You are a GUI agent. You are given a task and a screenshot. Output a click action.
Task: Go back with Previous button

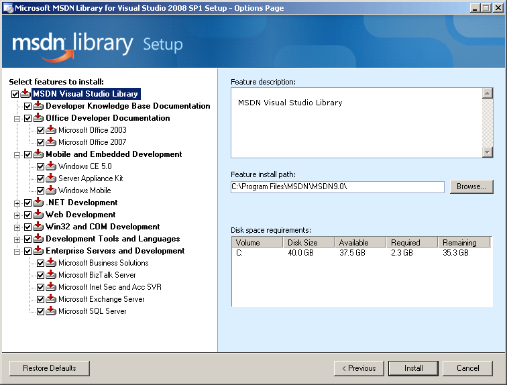(359, 368)
